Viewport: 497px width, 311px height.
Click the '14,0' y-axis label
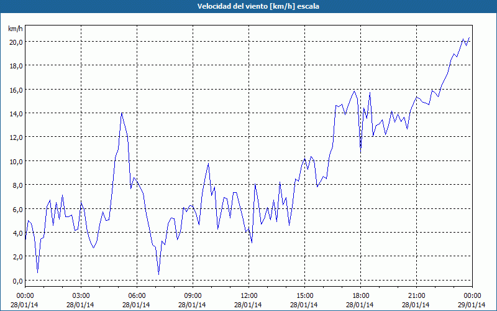16,114
